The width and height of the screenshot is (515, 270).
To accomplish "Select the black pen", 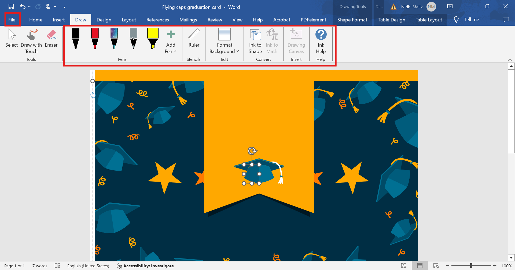I will pos(76,39).
